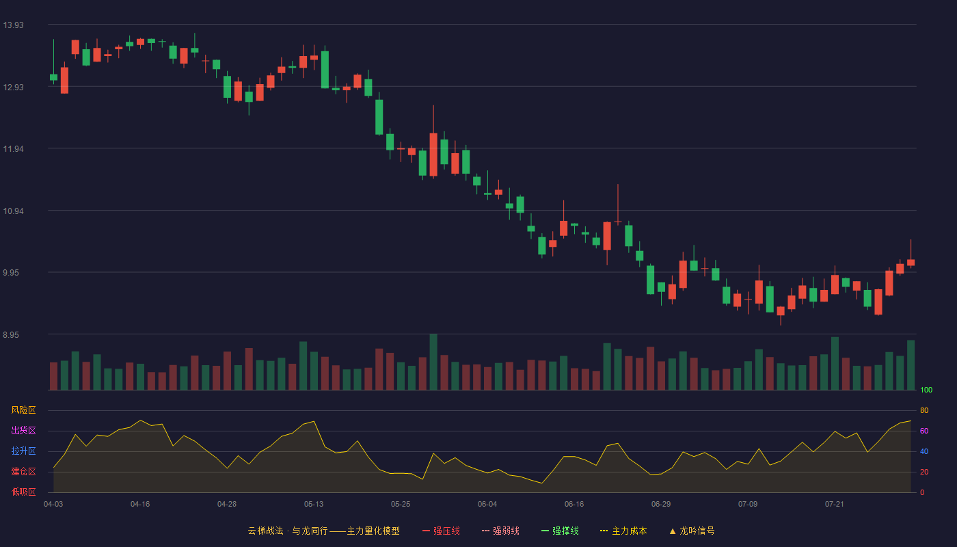Select the 出货区 zone label

click(x=23, y=431)
